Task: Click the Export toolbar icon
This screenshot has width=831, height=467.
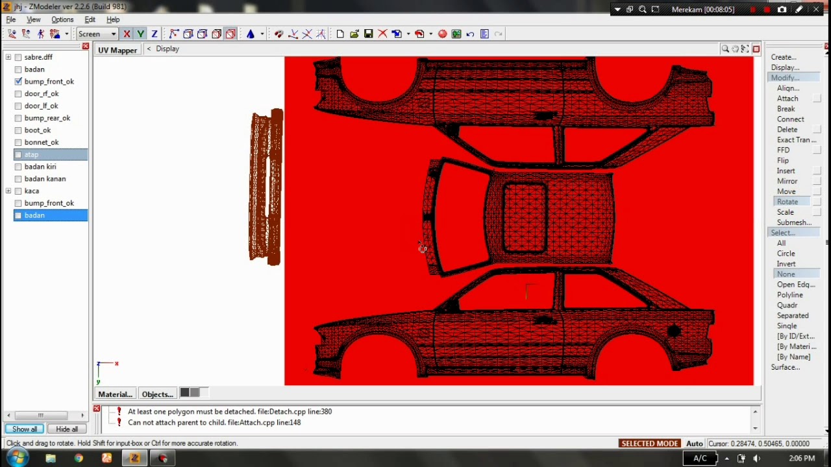Action: tap(419, 34)
